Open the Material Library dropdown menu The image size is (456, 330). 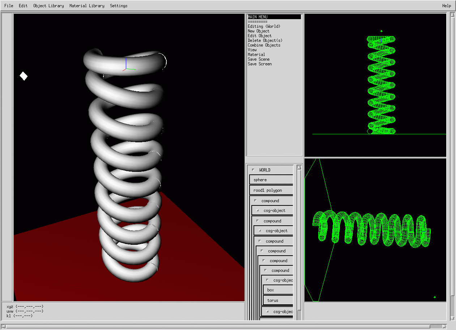[x=87, y=6]
